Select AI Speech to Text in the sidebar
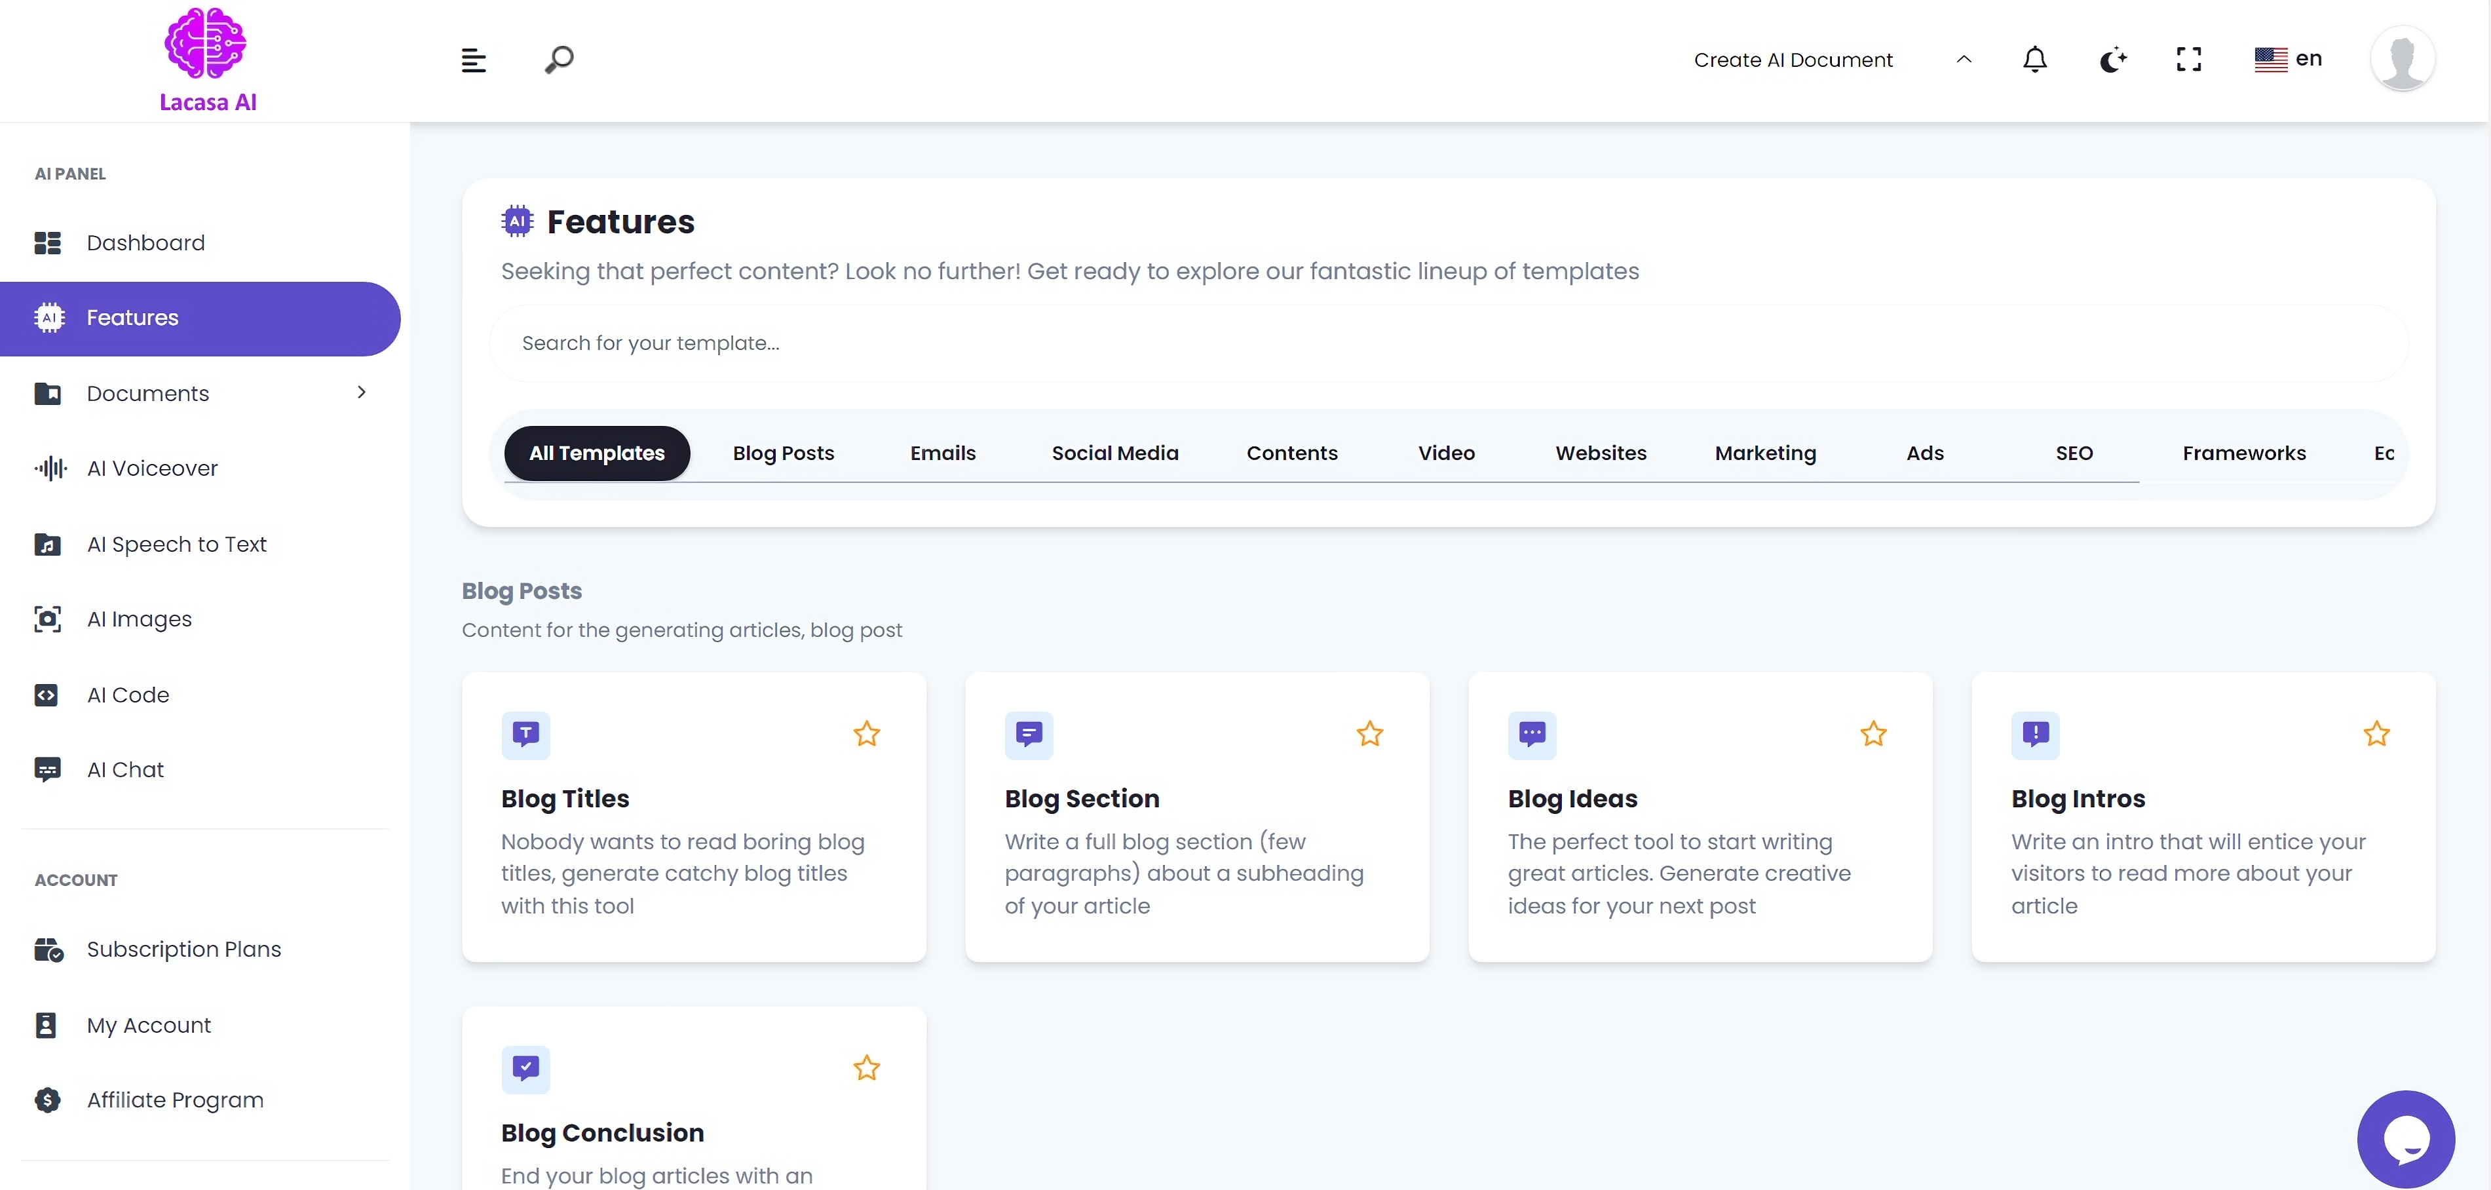2491x1190 pixels. [x=176, y=544]
